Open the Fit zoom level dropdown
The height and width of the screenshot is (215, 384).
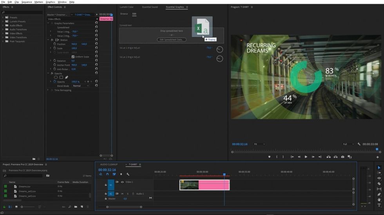pyautogui.click(x=259, y=144)
